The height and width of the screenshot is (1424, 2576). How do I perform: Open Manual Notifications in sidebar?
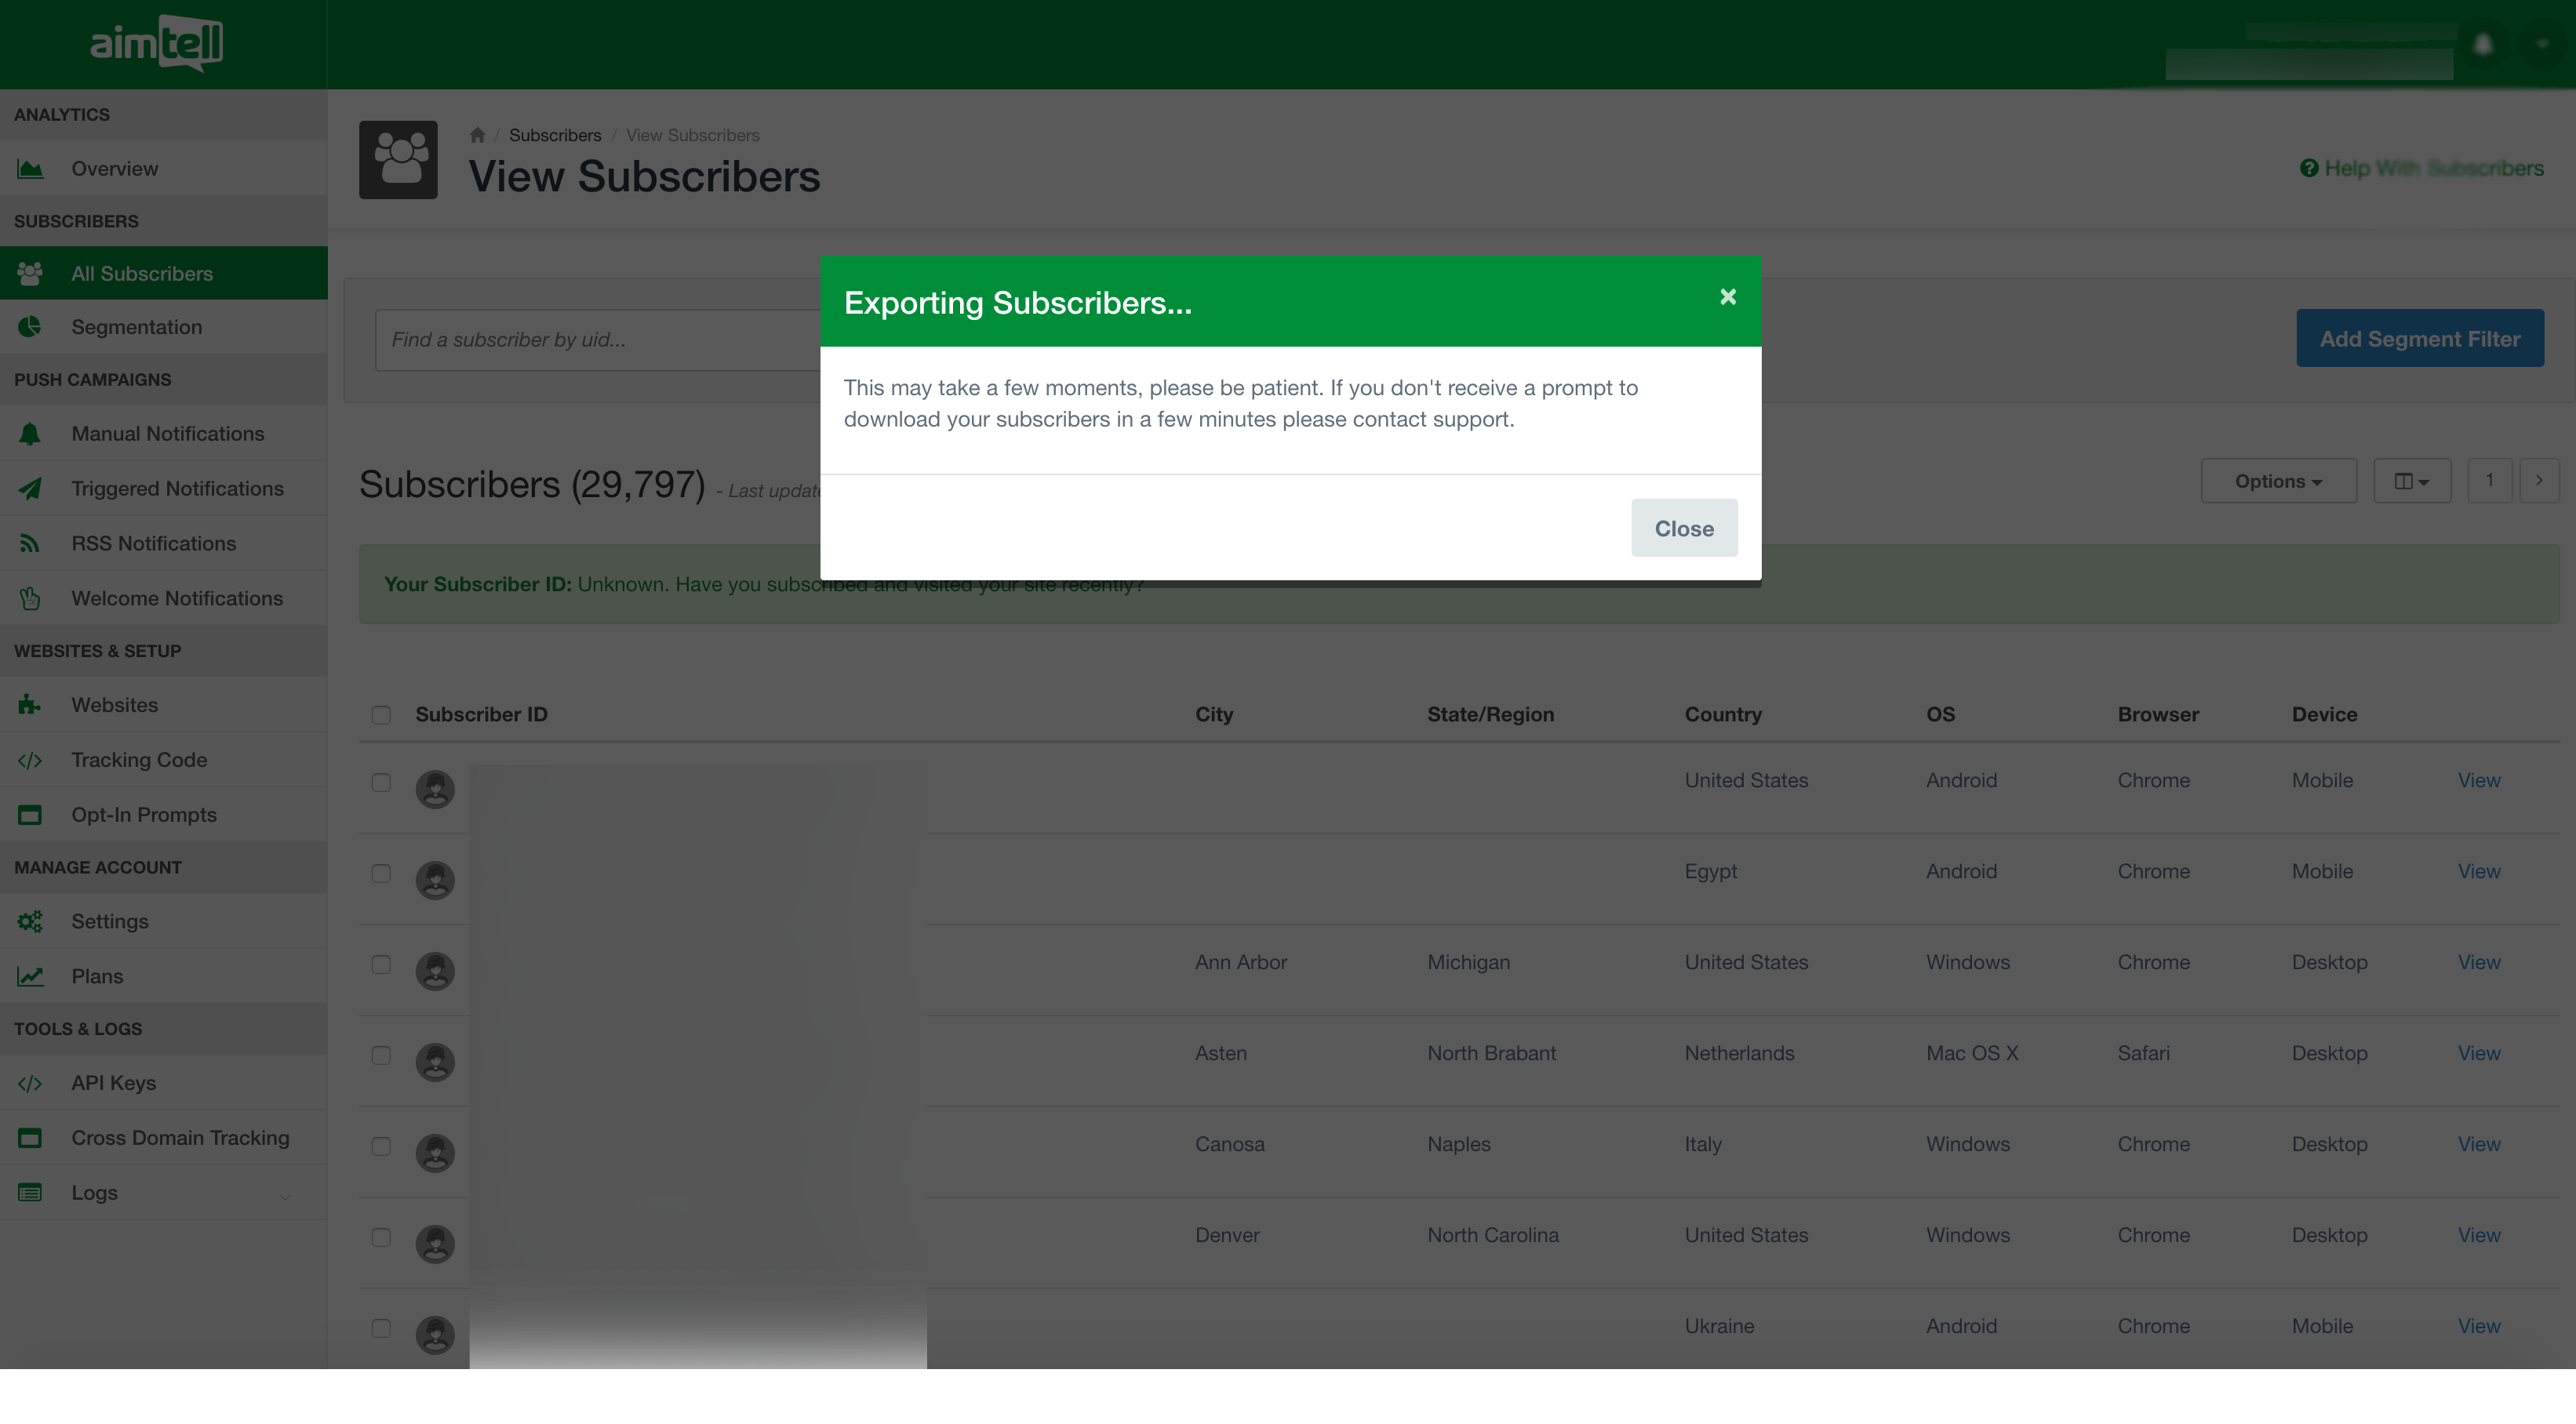pyautogui.click(x=167, y=434)
